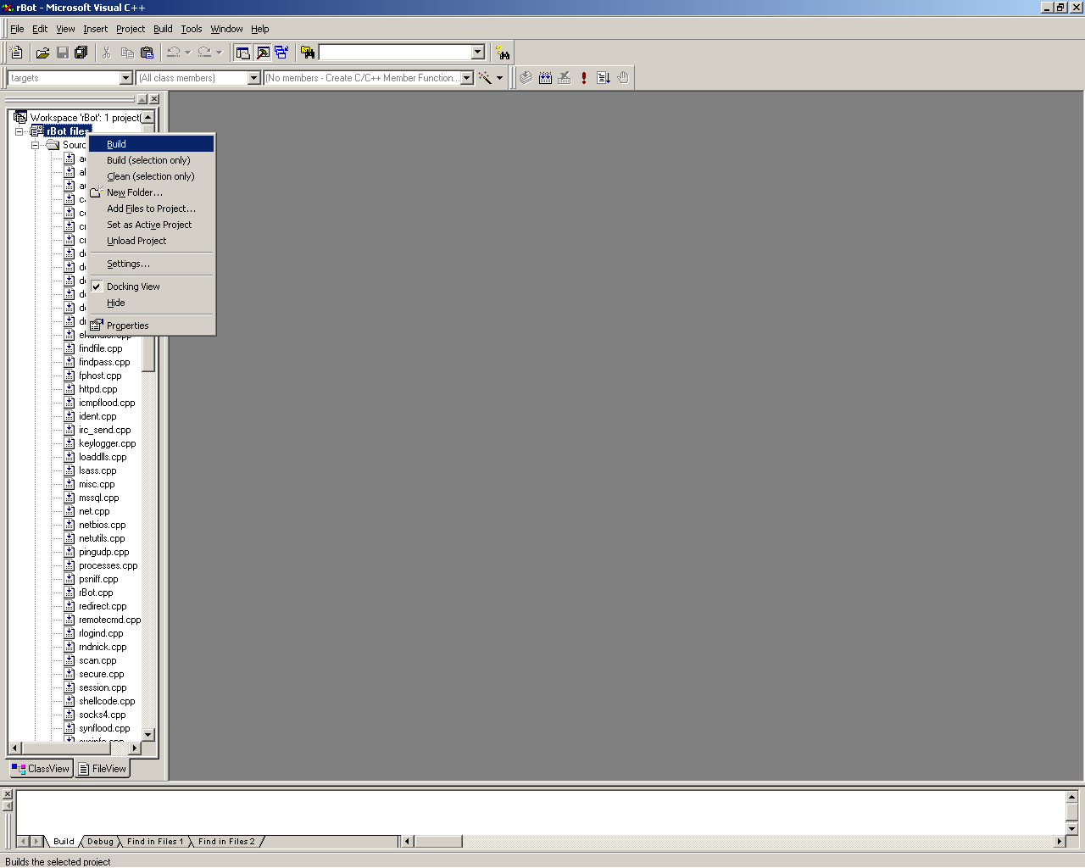Close the output pane with its X
The image size is (1085, 868).
8,794
